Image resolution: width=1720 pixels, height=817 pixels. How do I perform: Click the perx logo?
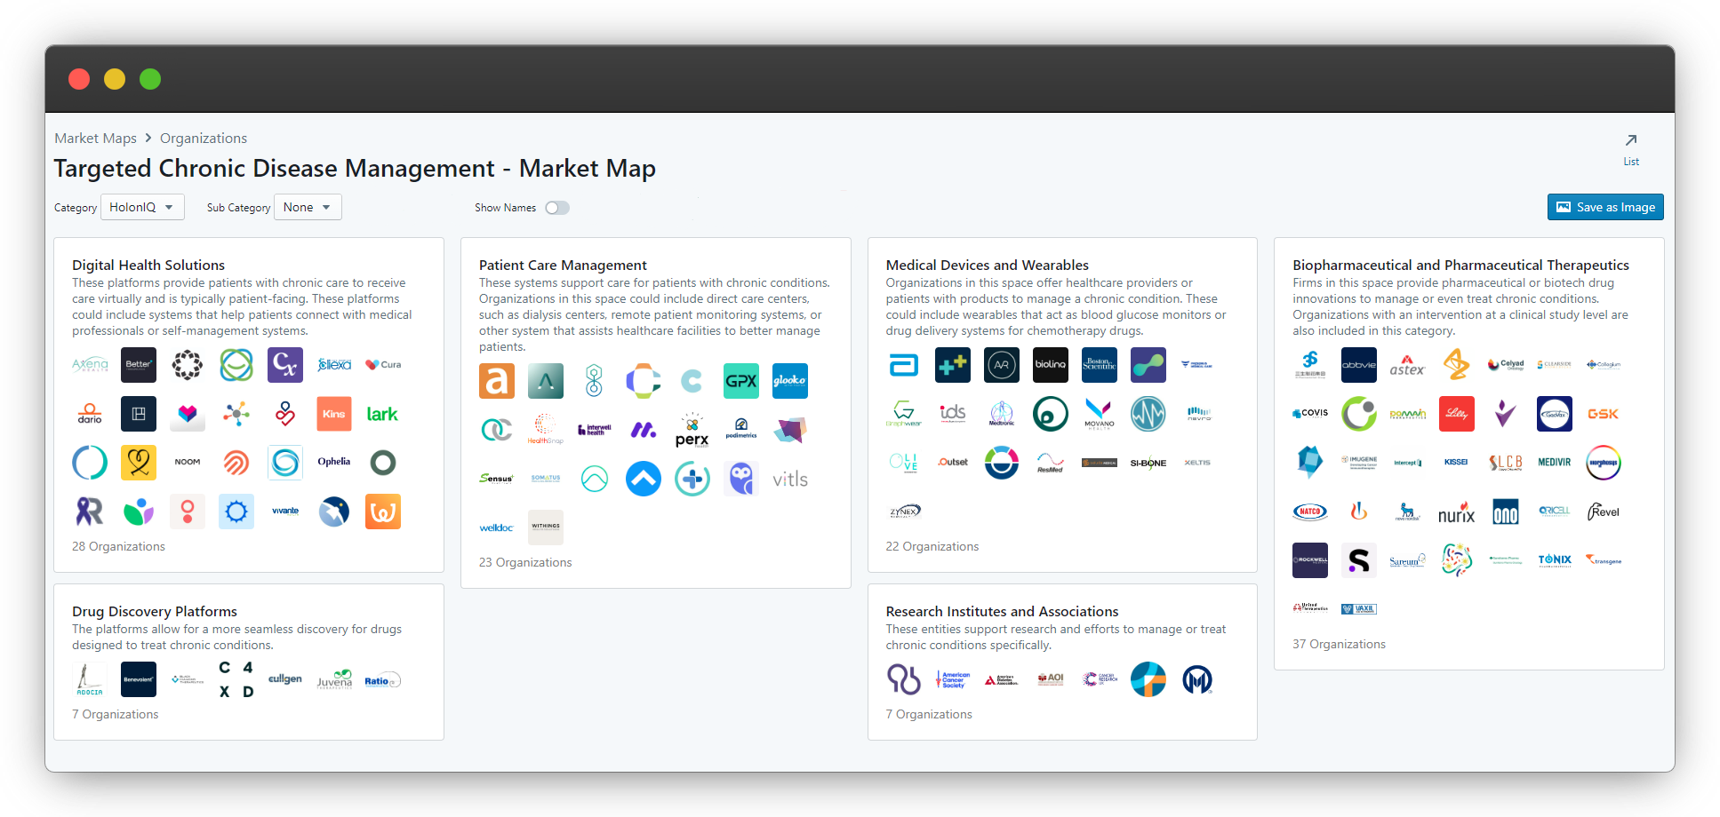(x=692, y=430)
